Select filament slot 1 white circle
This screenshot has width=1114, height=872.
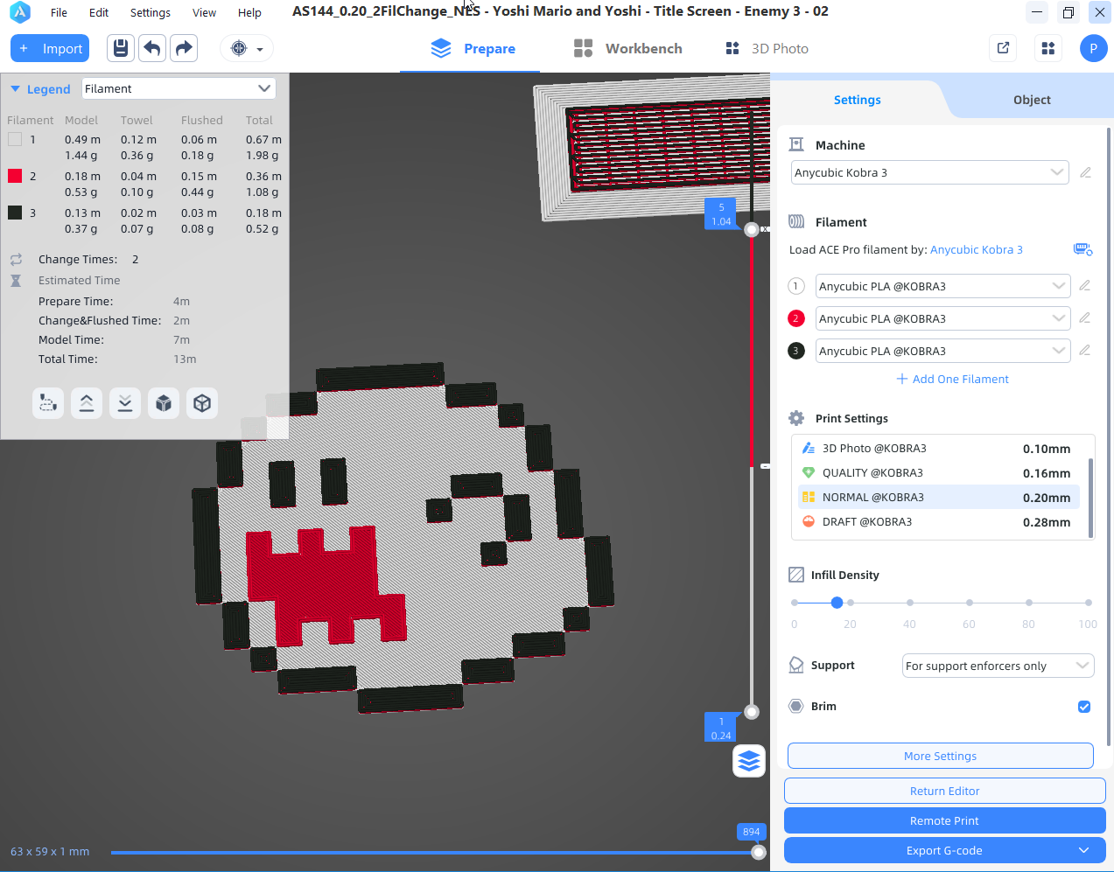pos(796,286)
